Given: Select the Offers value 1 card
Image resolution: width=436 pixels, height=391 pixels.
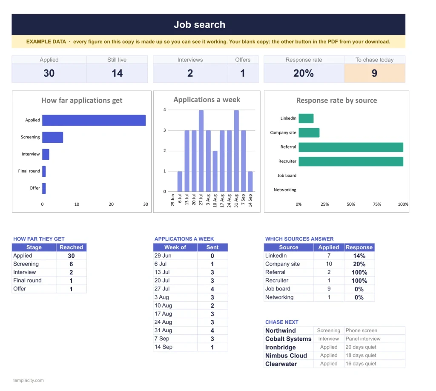Looking at the screenshot, I should 243,73.
